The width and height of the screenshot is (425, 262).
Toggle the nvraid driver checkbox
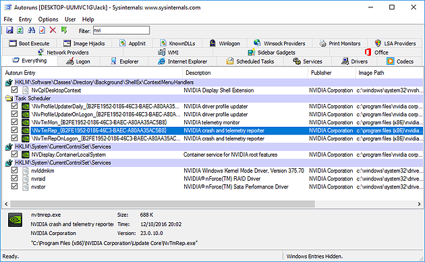(x=14, y=178)
